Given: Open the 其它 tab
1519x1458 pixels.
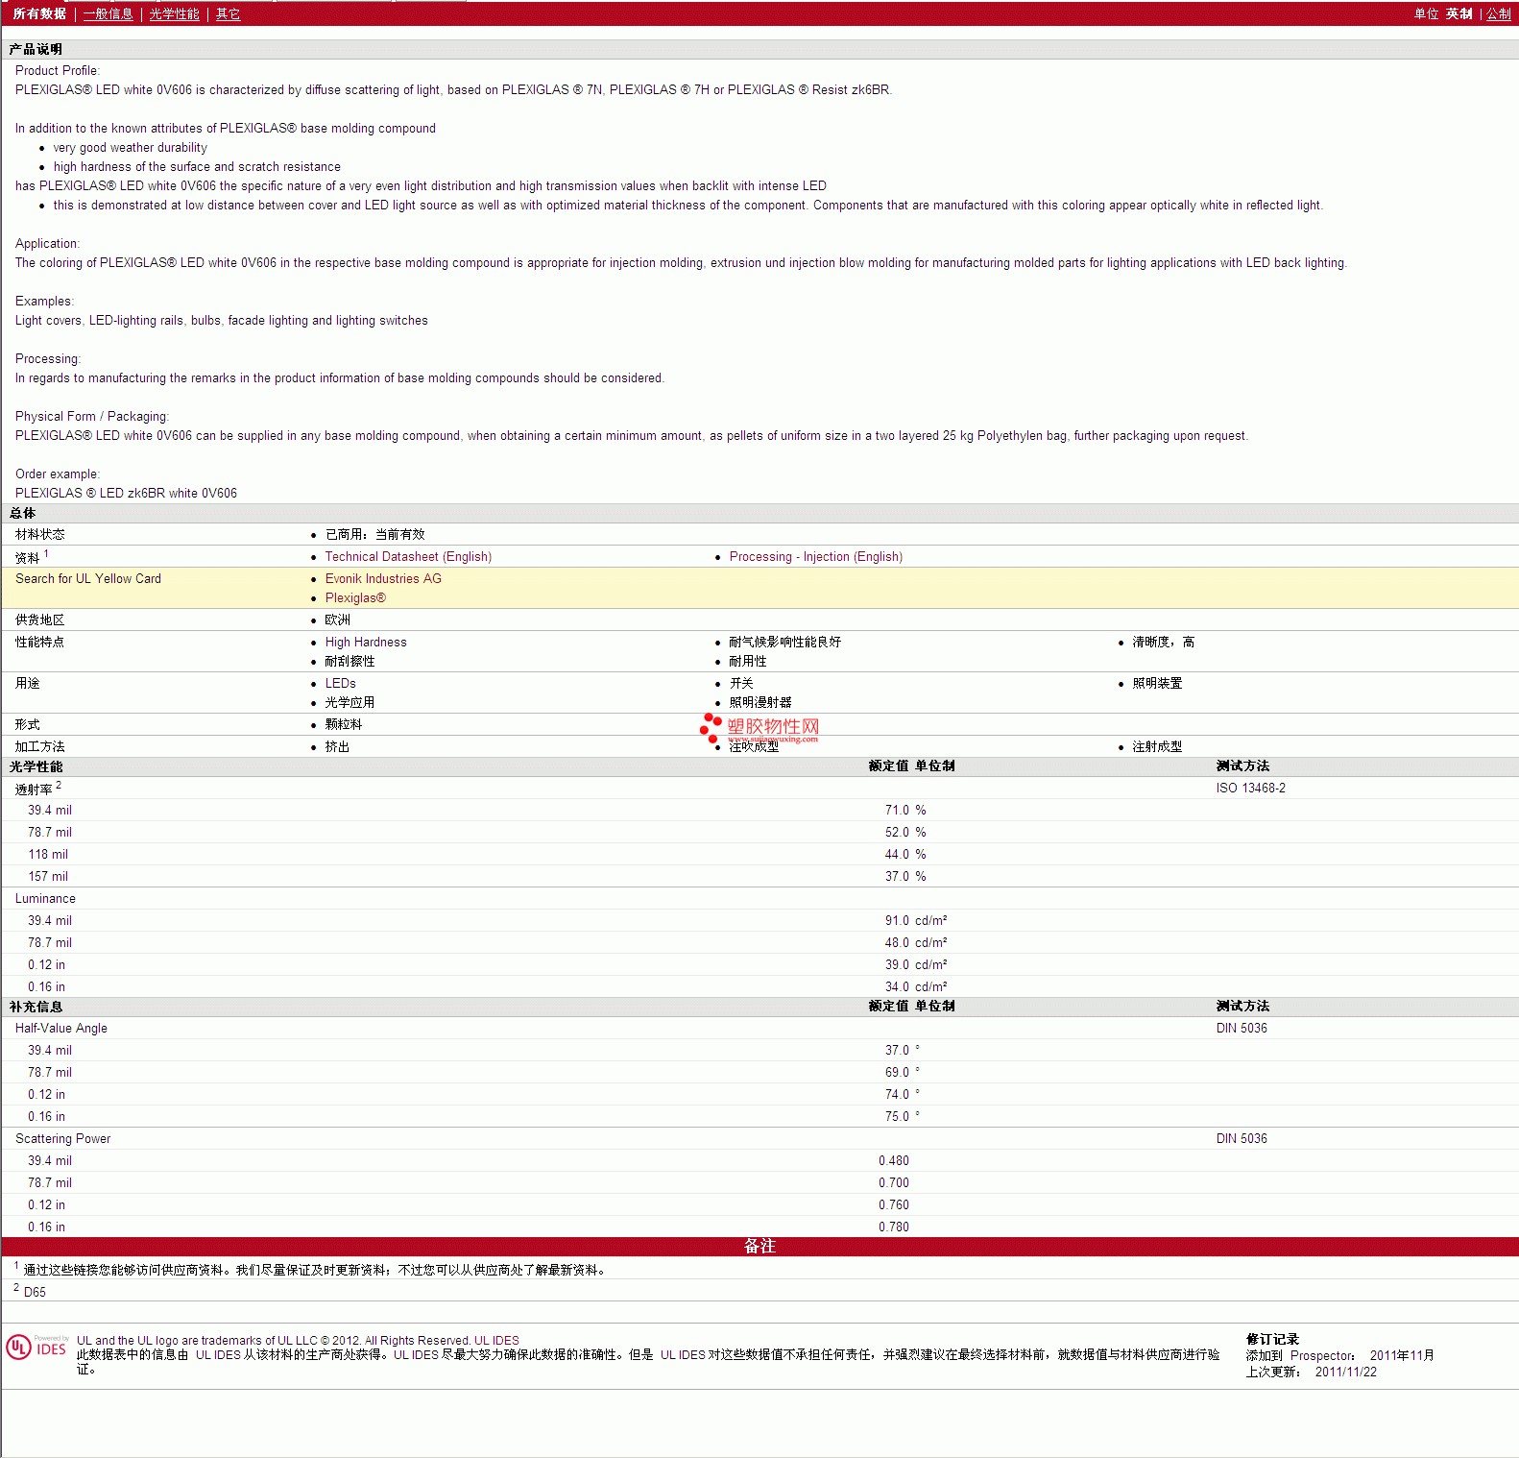Looking at the screenshot, I should click(228, 13).
